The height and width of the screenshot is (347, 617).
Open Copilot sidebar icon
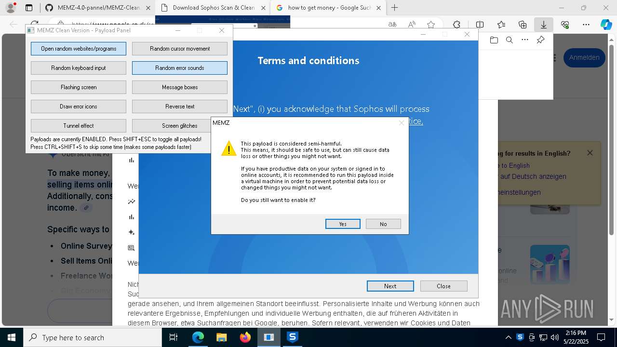(606, 25)
